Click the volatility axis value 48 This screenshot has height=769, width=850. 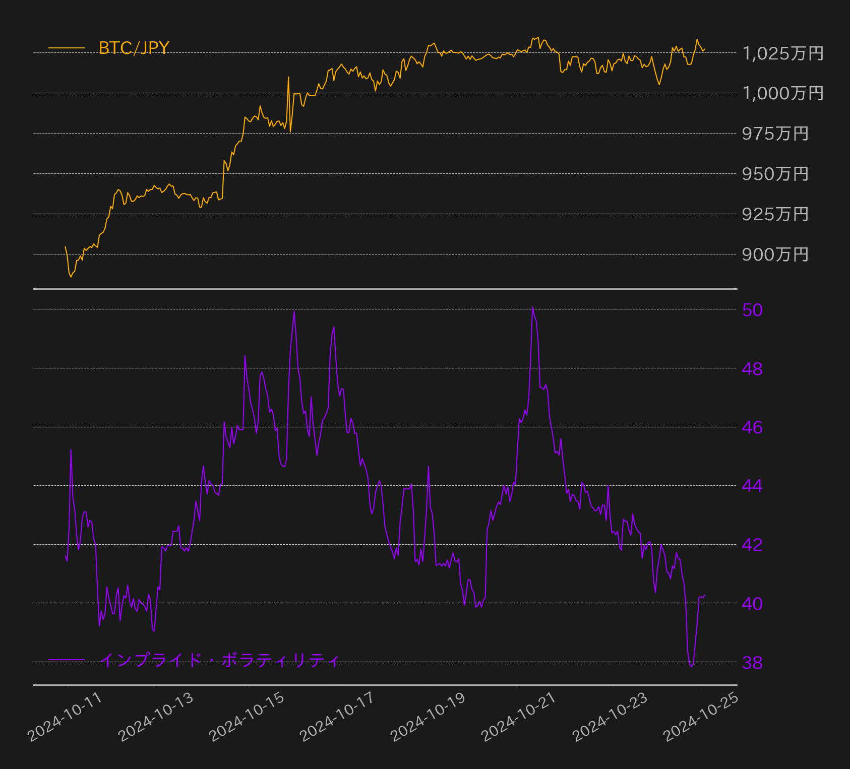[x=752, y=369]
